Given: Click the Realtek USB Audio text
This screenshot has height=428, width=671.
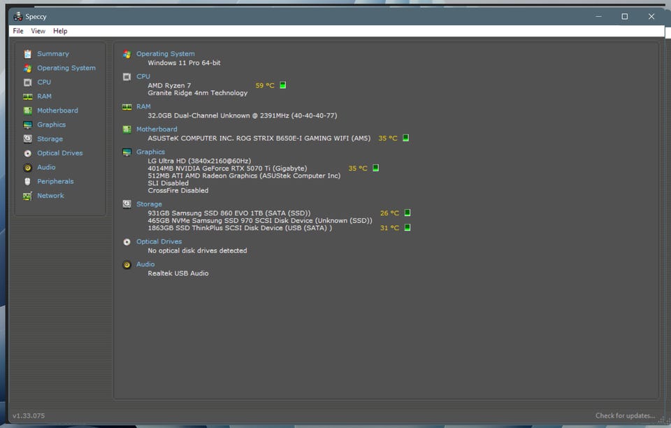Looking at the screenshot, I should click(178, 273).
